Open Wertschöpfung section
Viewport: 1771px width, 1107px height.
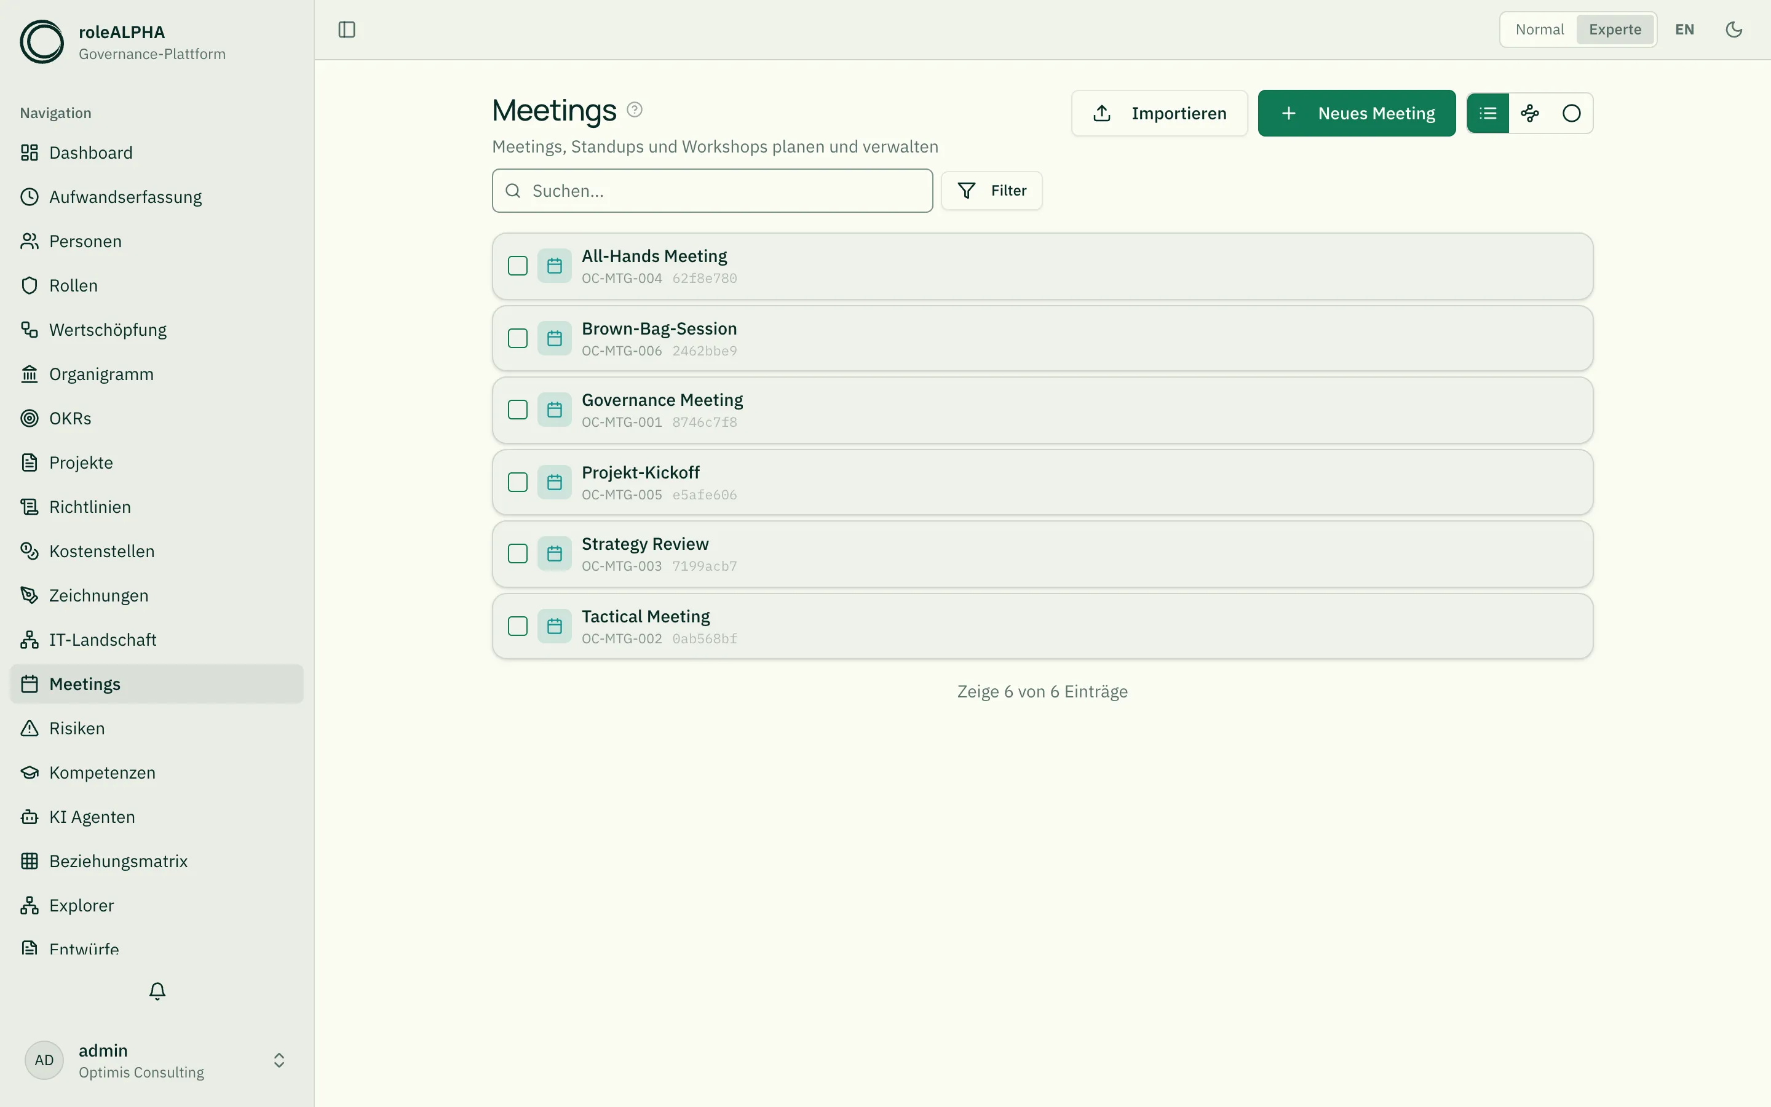coord(157,330)
